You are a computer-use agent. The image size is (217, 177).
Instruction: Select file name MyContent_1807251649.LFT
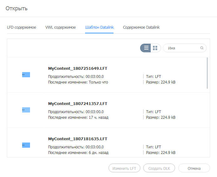pyautogui.click(x=78, y=68)
